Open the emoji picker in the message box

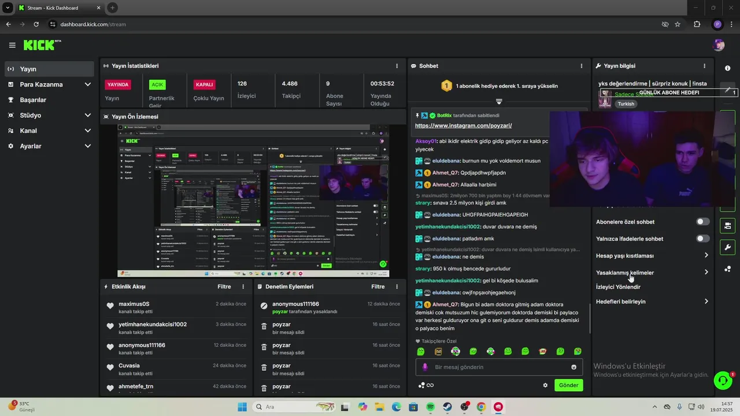point(573,367)
